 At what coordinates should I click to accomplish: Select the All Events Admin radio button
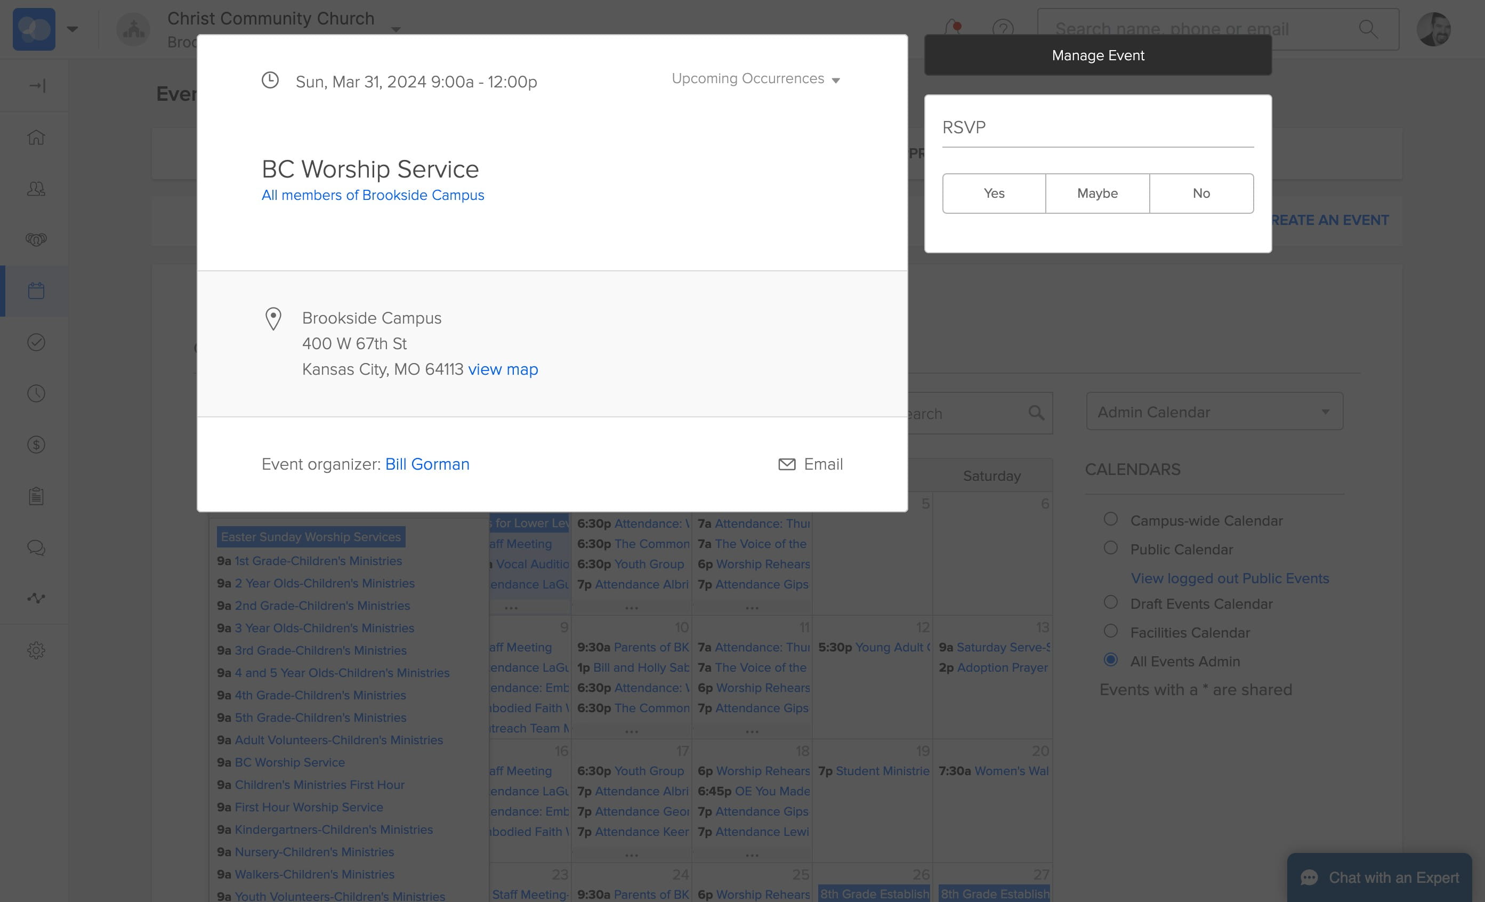tap(1111, 659)
